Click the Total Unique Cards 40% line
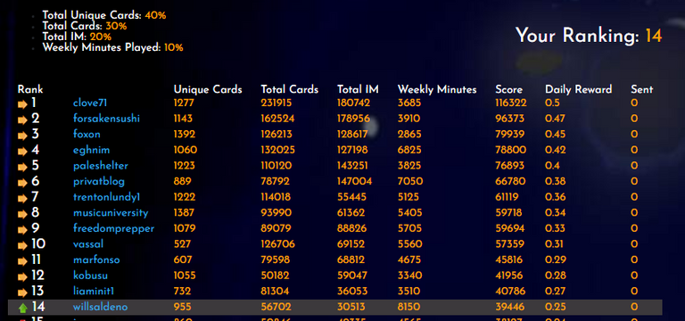Viewport: 685px width, 321px height. (x=104, y=16)
